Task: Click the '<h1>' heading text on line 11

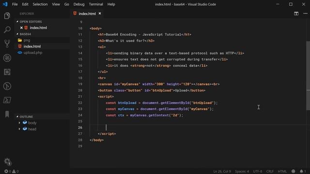Action: 143,34
